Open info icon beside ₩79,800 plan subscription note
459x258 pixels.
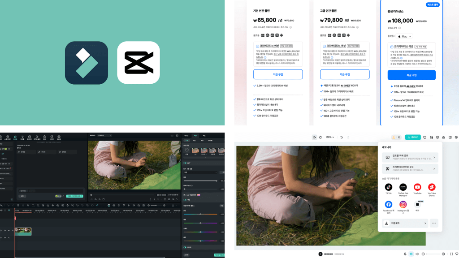(x=357, y=27)
